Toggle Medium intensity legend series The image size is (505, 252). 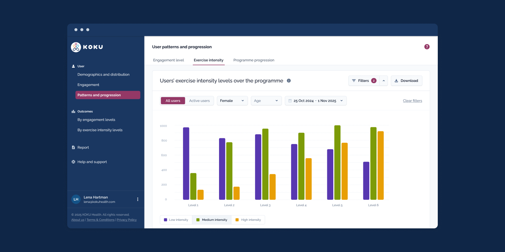tap(212, 220)
